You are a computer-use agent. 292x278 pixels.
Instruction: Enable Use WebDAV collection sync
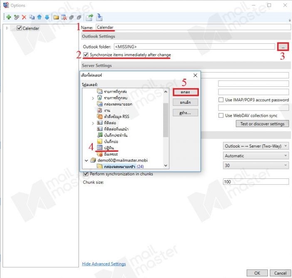(x=221, y=115)
